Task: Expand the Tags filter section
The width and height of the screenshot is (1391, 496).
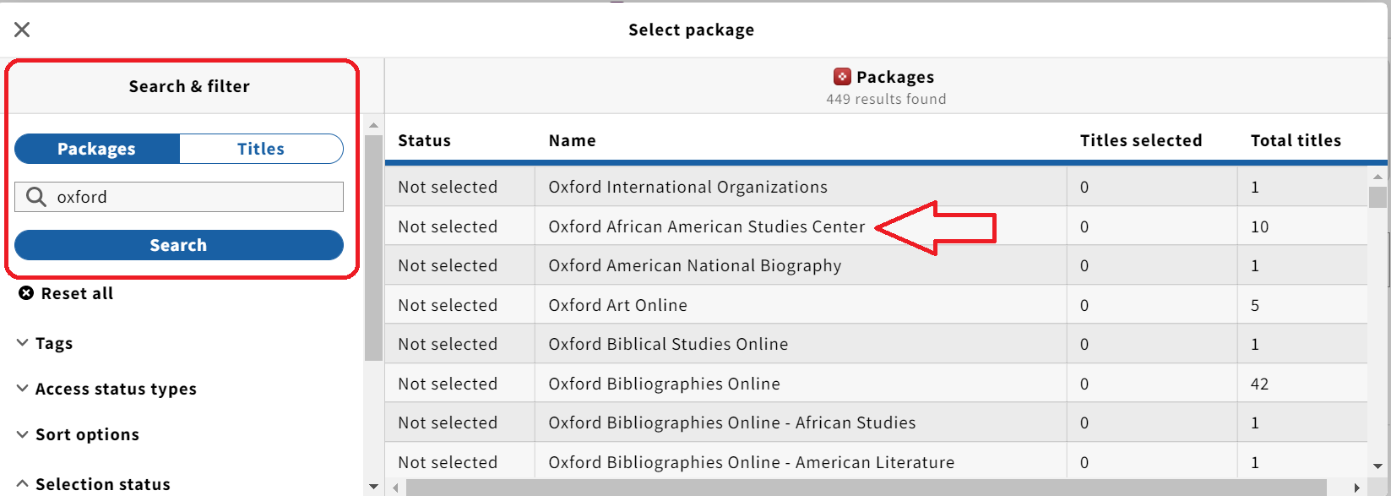Action: [46, 343]
